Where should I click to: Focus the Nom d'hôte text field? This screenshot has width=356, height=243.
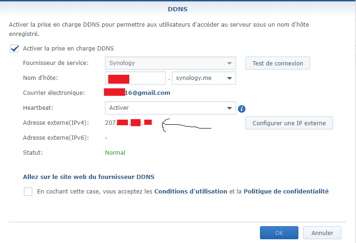coord(135,78)
